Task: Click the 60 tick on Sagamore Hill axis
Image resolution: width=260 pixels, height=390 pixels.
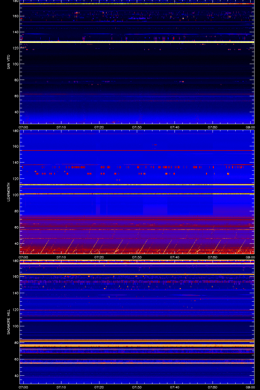Action: (x=17, y=359)
